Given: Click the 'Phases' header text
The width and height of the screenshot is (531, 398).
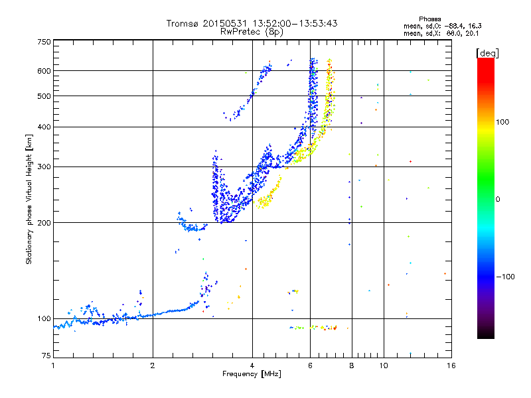Looking at the screenshot, I should [x=429, y=19].
